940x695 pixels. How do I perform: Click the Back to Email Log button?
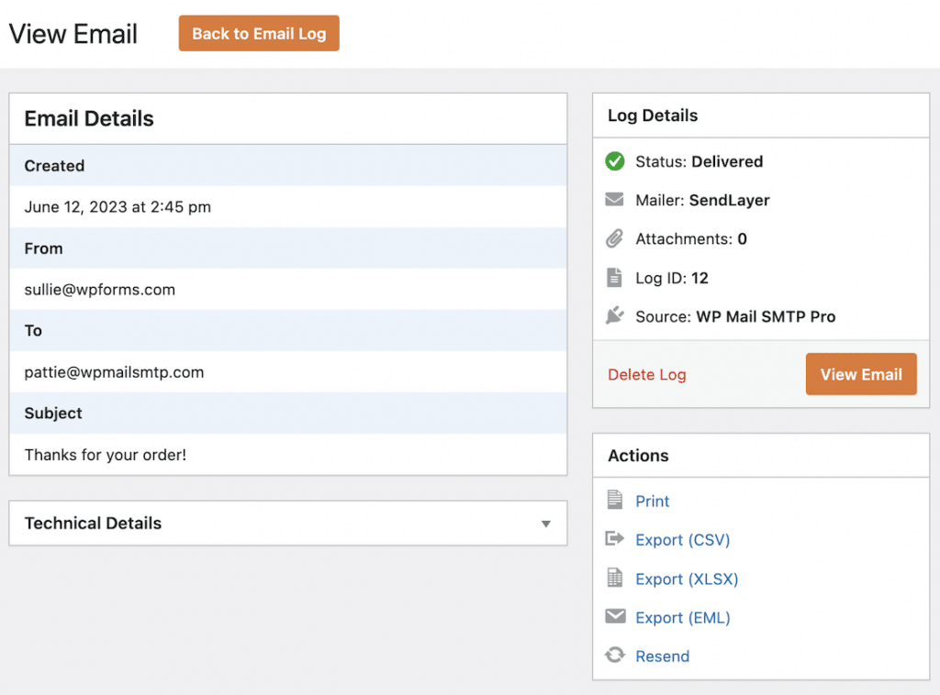[259, 33]
